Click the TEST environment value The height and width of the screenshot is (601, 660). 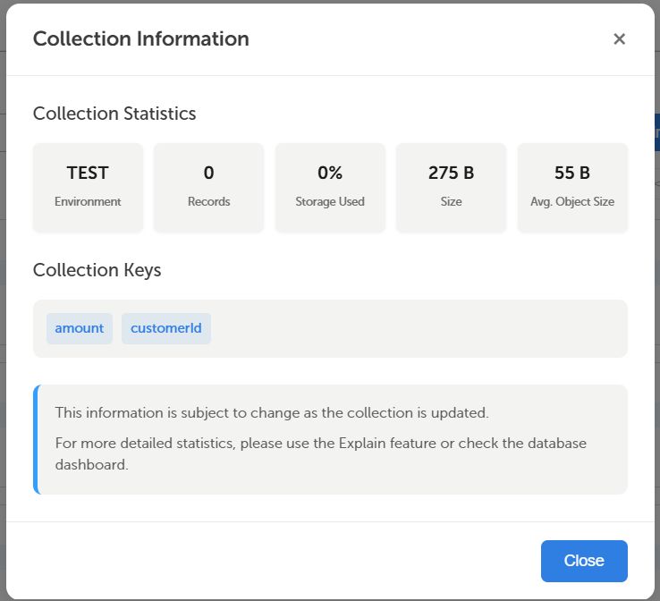[x=88, y=173]
